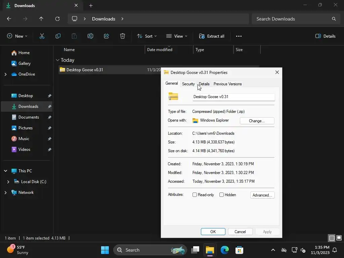The height and width of the screenshot is (258, 344).
Task: Add a new tab with plus icon
Action: click(x=91, y=6)
